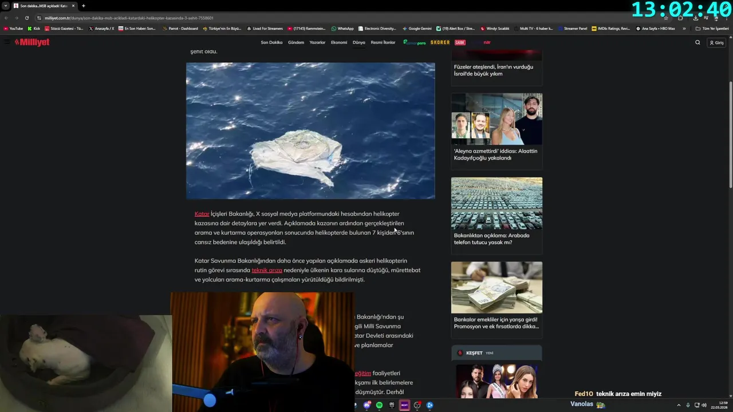Click the microphone tray icon
Viewport: 733px width, 412px height.
688,405
